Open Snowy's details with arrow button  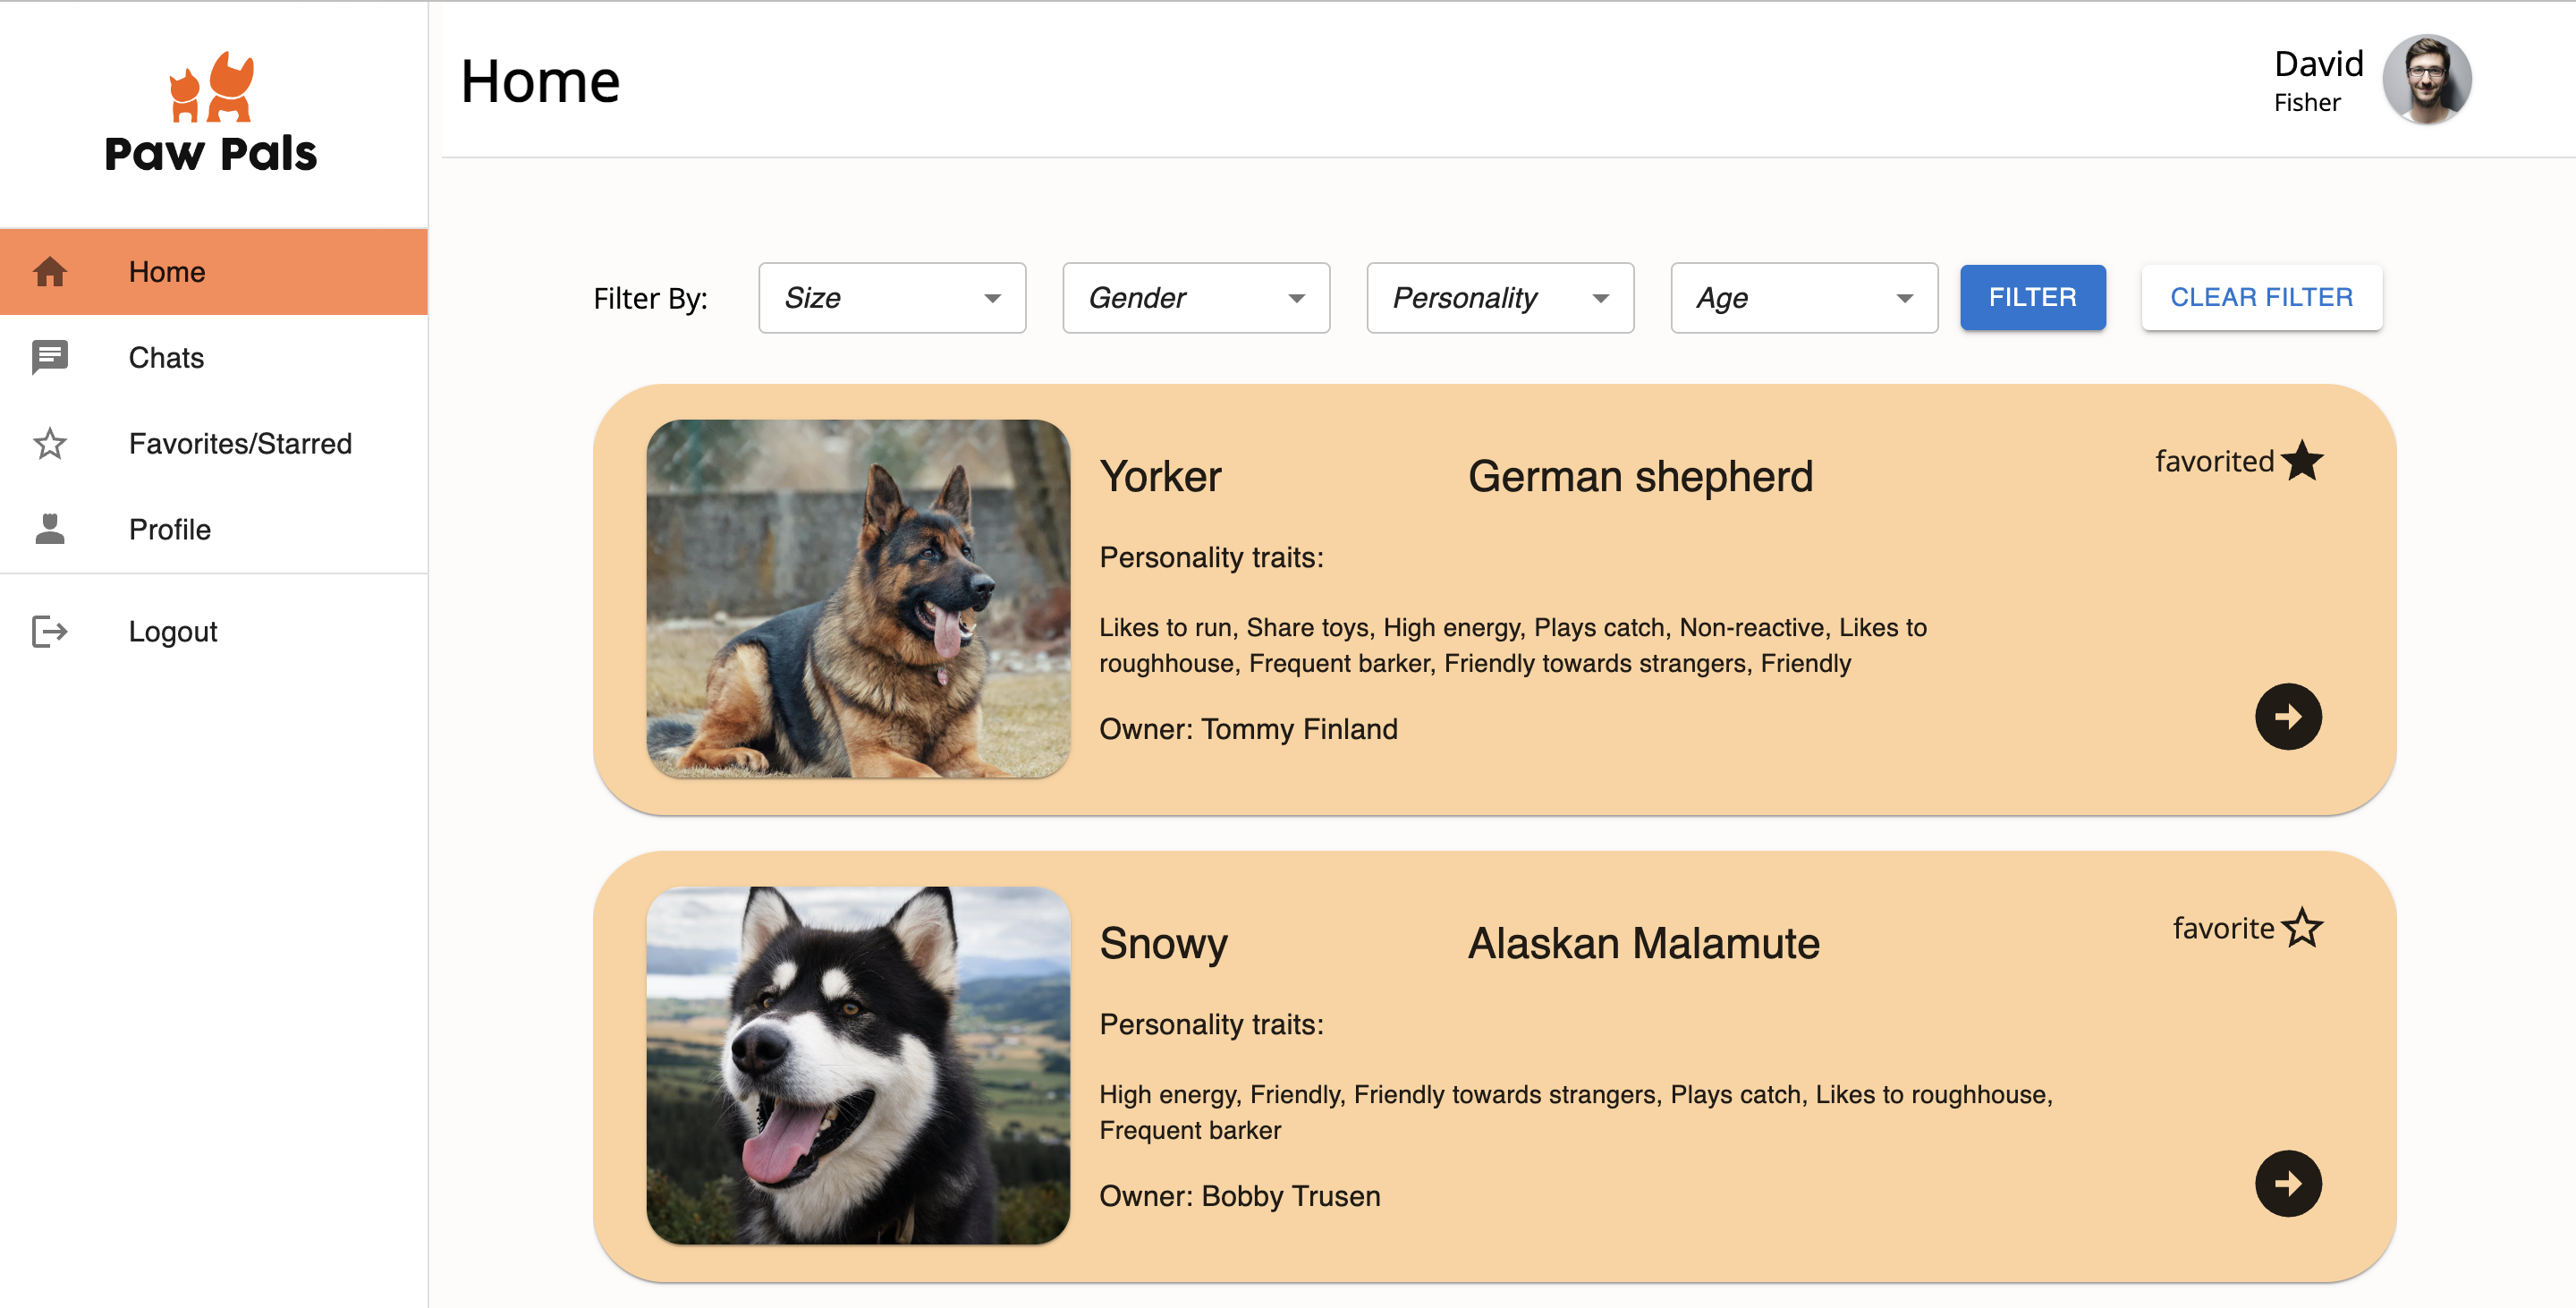pos(2288,1184)
